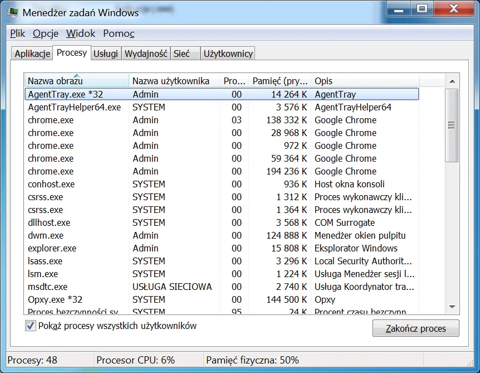480x373 pixels.
Task: Switch to the Wydajność tab
Action: coord(146,54)
